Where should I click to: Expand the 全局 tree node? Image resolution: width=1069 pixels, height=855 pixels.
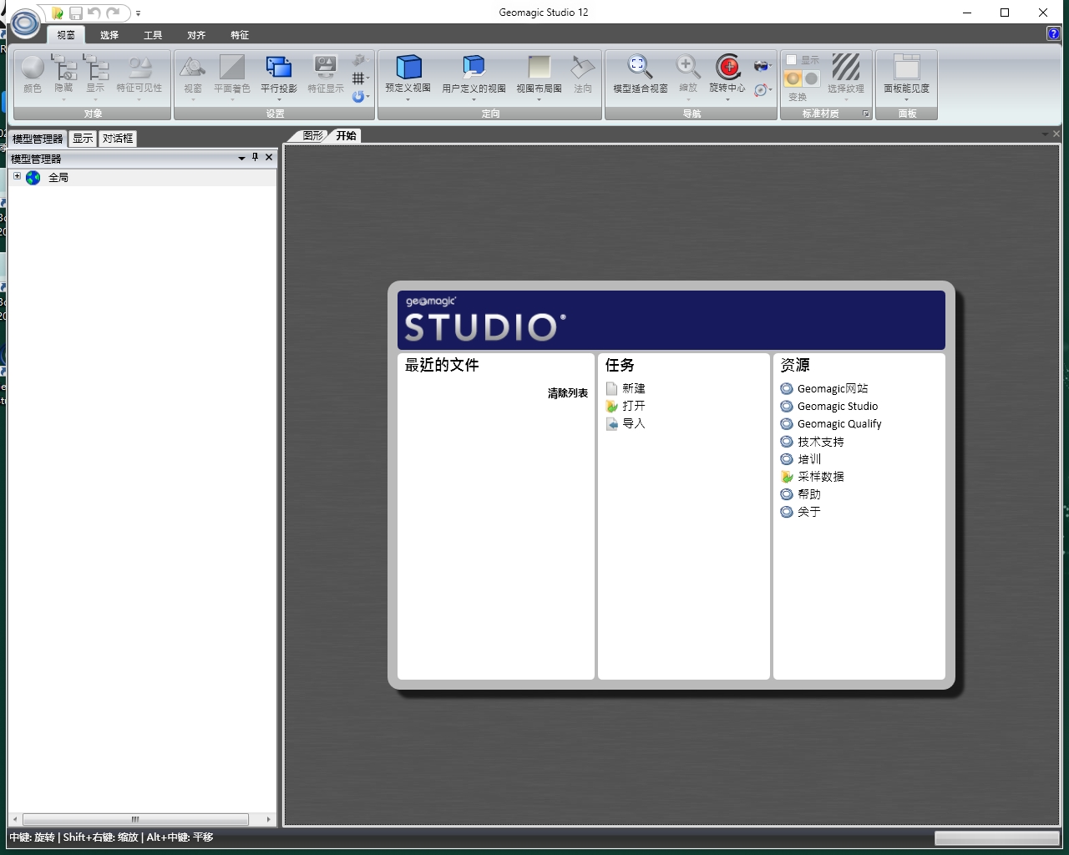click(17, 176)
